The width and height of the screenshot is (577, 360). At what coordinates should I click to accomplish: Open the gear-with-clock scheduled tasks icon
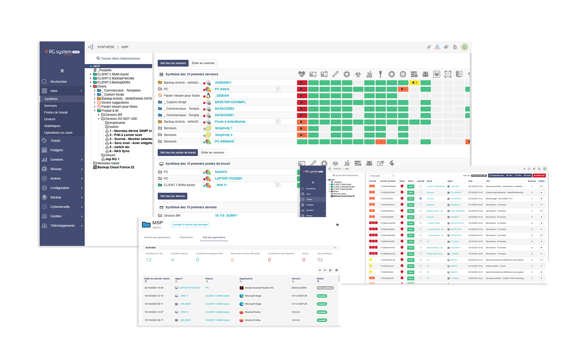403,74
